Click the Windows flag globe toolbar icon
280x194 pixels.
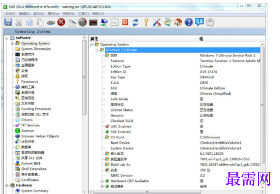click(167, 22)
